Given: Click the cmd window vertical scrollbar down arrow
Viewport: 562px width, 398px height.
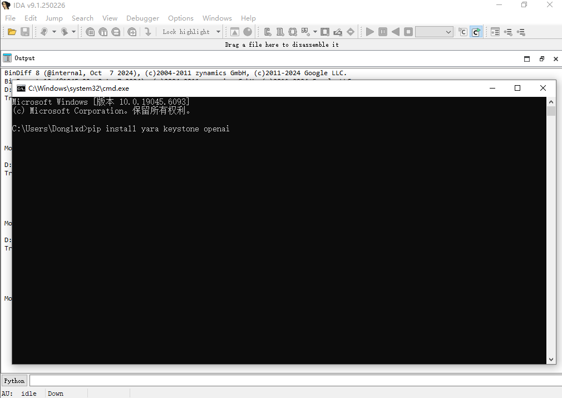Looking at the screenshot, I should click(551, 360).
